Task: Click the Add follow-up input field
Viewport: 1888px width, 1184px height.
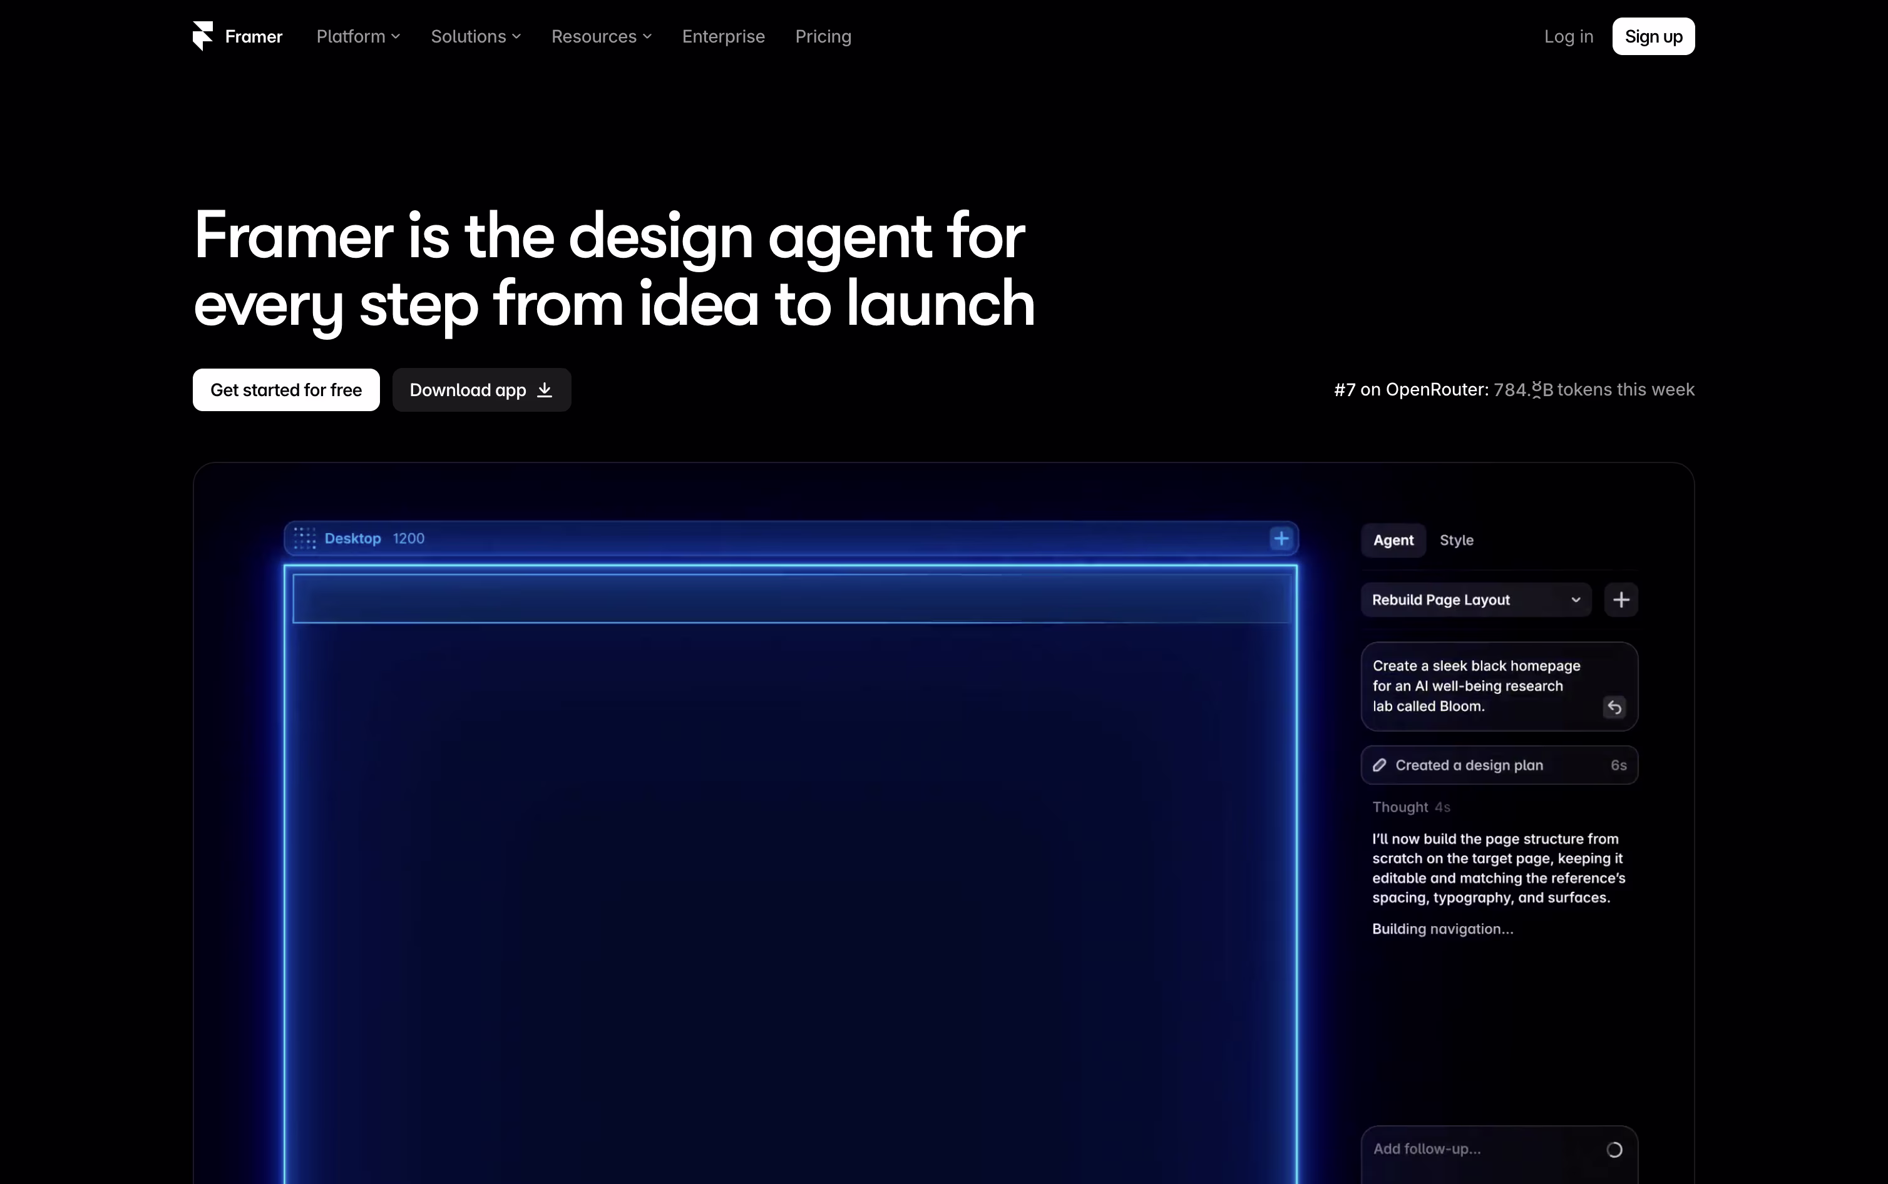Action: (1499, 1156)
